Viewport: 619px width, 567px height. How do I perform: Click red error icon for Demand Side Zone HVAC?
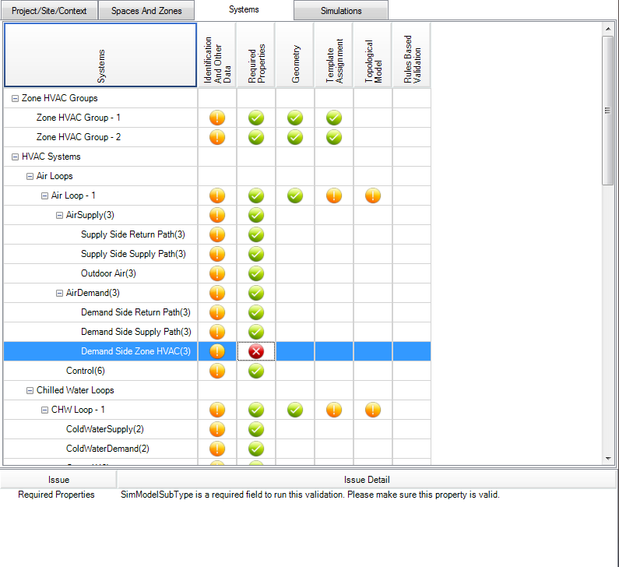pyautogui.click(x=256, y=351)
